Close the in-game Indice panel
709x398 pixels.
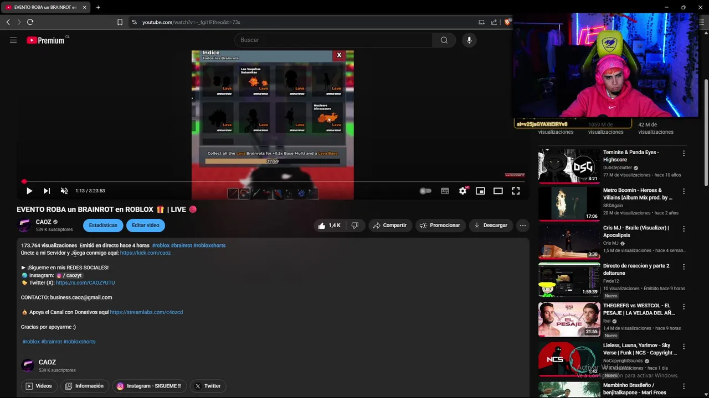point(339,55)
